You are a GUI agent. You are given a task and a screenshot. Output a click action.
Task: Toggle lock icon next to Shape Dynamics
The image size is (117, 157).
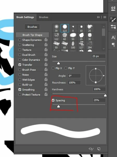(46, 40)
